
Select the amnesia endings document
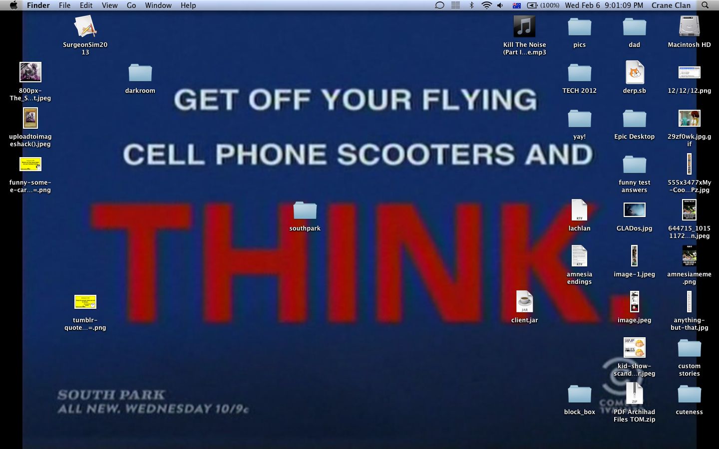(579, 256)
